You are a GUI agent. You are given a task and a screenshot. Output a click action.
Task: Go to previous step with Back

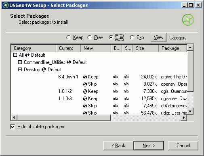click(x=118, y=146)
